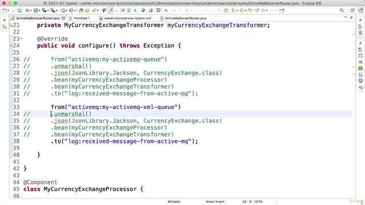Open the Debug configurations dropdown arrow
The width and height of the screenshot is (365, 205).
[31, 10]
